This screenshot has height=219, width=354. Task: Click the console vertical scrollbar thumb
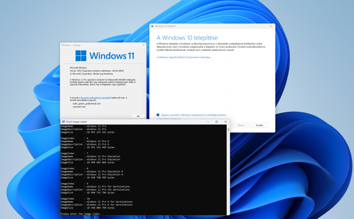click(228, 130)
